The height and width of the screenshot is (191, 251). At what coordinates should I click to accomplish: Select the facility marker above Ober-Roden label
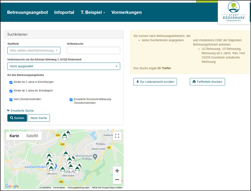(63, 170)
